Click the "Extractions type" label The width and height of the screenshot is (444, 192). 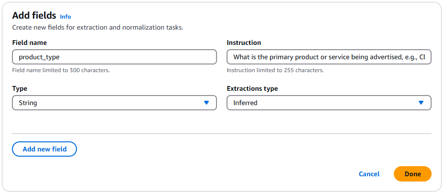(x=252, y=88)
